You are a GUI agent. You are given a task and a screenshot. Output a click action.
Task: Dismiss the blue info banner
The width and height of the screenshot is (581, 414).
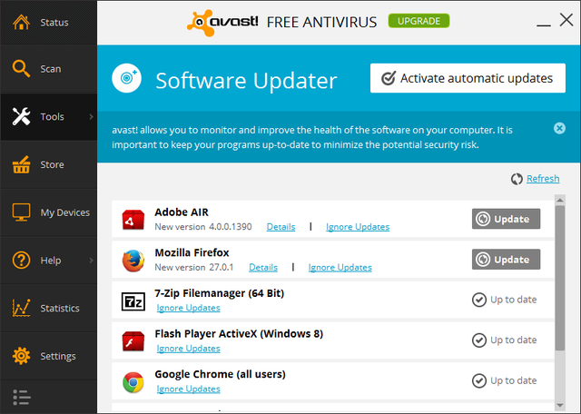click(559, 128)
